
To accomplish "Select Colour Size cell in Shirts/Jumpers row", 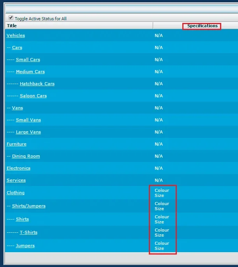I will (162, 206).
